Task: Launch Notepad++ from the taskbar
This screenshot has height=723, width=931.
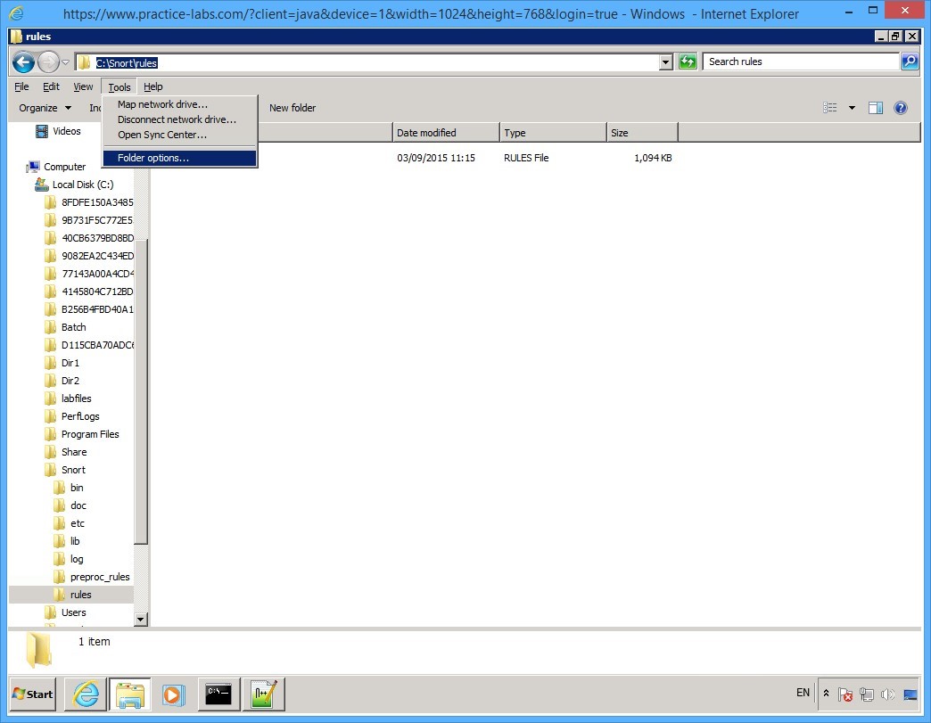Action: [263, 694]
